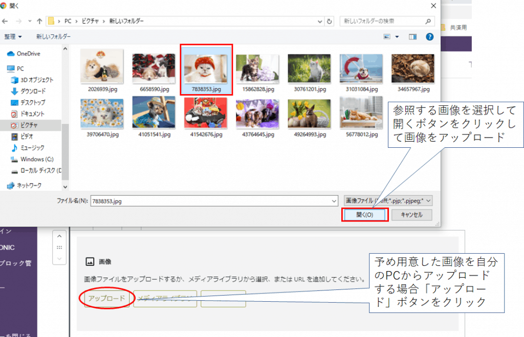
Task: Expand the address bar path history dropdown
Action: [320, 21]
